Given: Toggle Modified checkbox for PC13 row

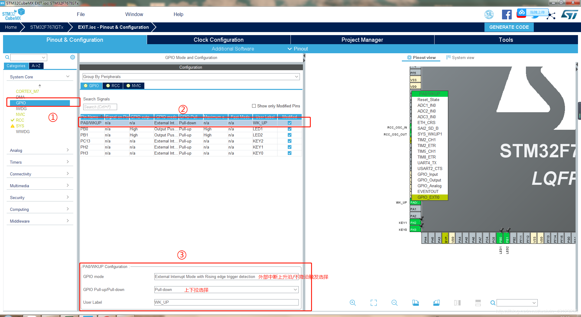Looking at the screenshot, I should [290, 141].
